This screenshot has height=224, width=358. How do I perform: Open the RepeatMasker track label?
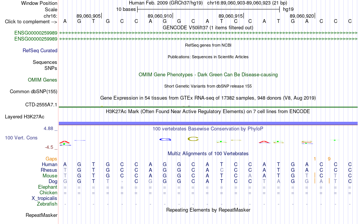41,215
